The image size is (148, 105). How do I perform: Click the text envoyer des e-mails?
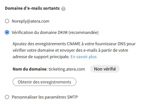[x=79, y=50]
